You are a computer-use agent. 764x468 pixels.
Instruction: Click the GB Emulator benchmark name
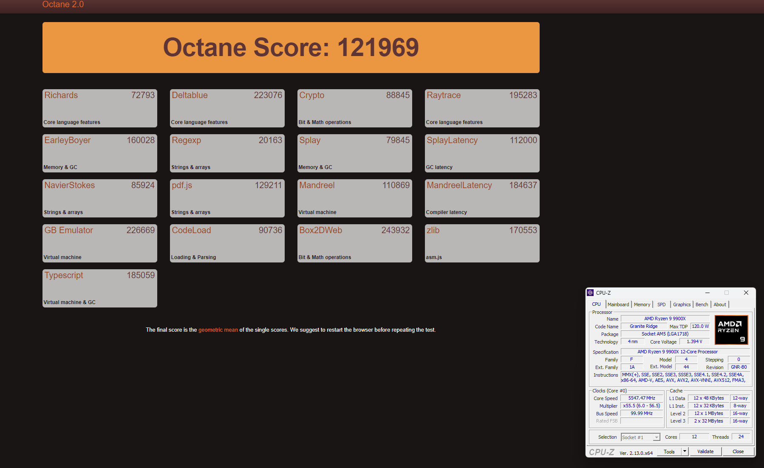pyautogui.click(x=69, y=230)
